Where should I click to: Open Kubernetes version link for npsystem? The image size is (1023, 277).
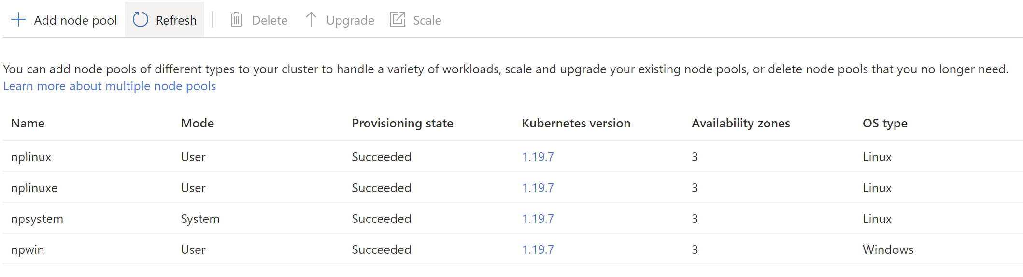click(x=538, y=219)
